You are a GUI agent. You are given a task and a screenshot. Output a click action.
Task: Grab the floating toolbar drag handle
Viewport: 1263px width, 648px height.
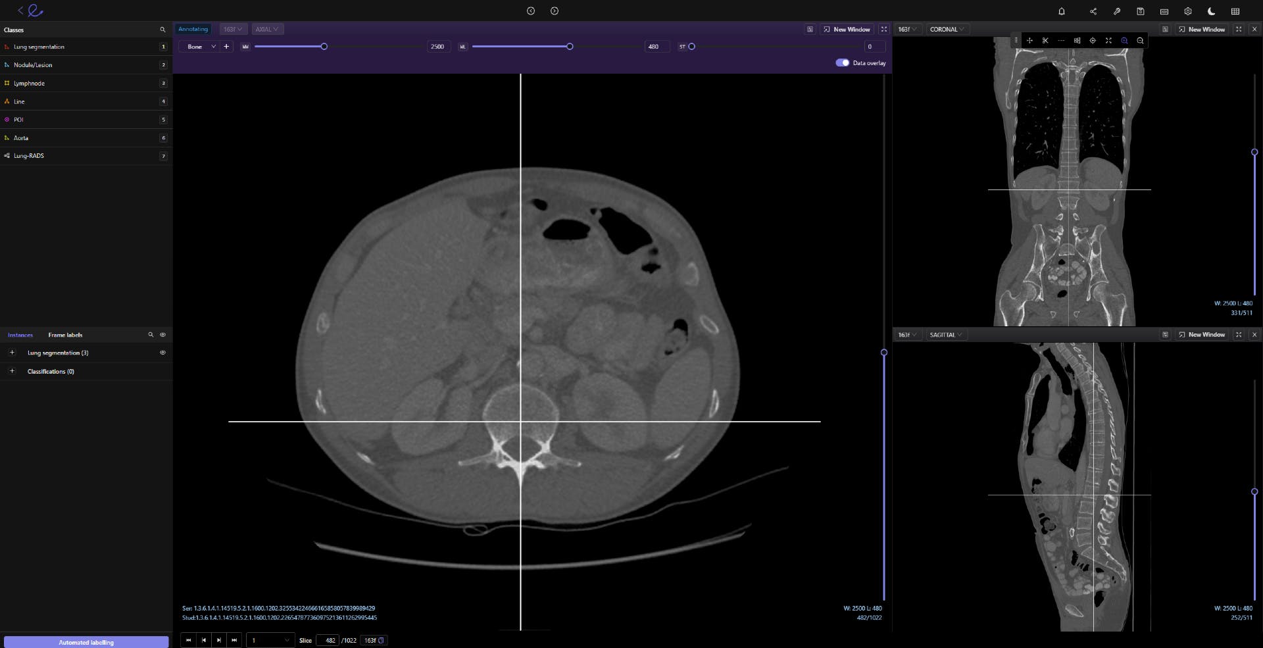click(x=1016, y=41)
